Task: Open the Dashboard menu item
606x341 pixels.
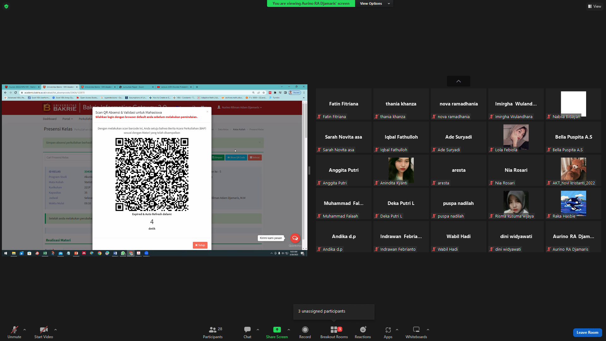Action: point(50,119)
